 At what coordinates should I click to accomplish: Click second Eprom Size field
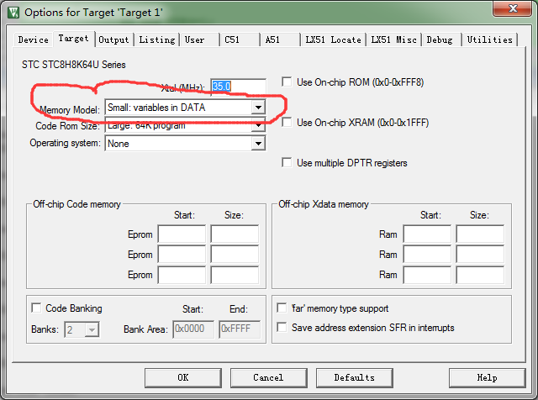pyautogui.click(x=235, y=255)
